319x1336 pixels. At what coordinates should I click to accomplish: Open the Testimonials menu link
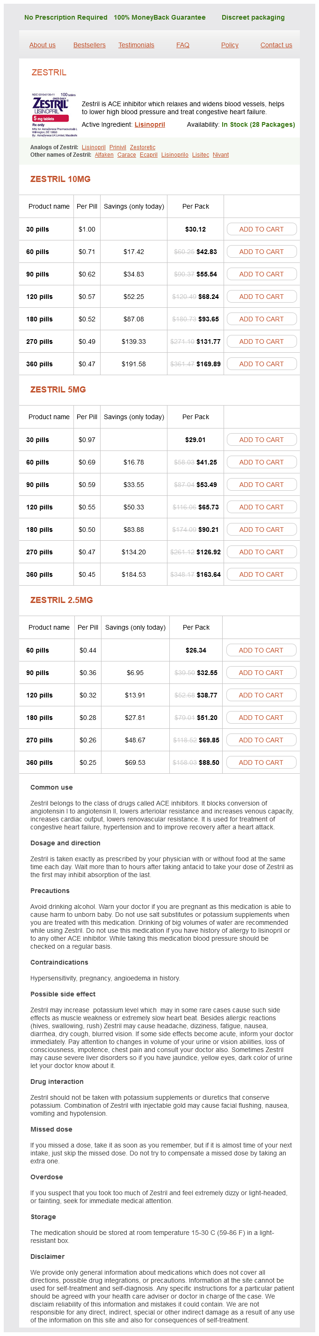click(x=136, y=45)
